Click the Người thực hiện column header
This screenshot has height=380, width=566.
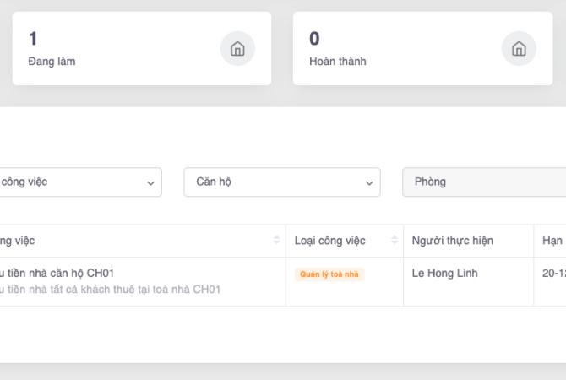[452, 241]
